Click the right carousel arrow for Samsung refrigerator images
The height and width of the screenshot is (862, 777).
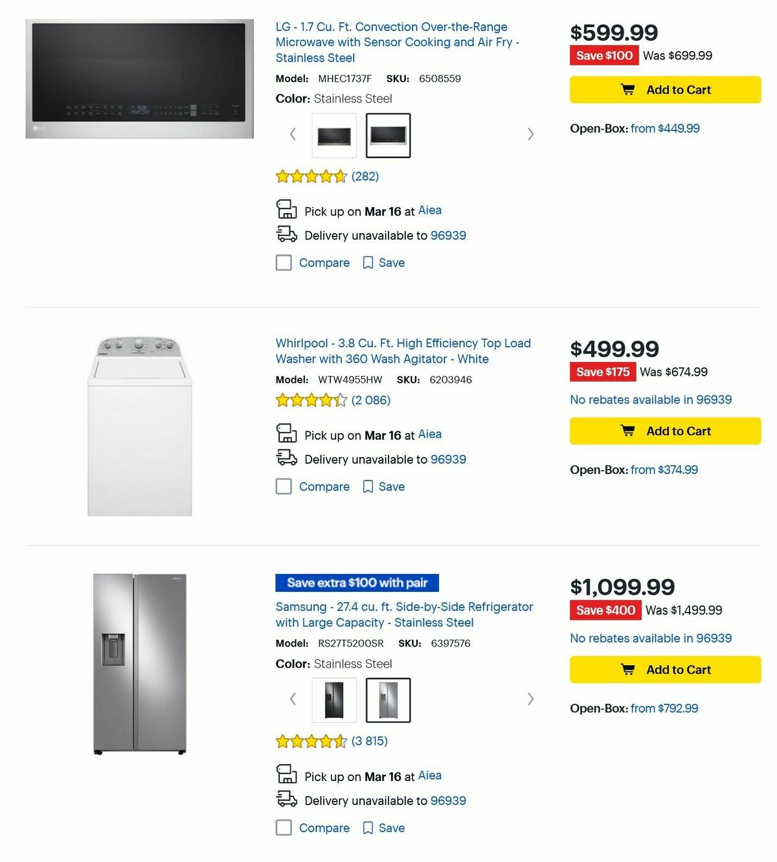coord(530,699)
